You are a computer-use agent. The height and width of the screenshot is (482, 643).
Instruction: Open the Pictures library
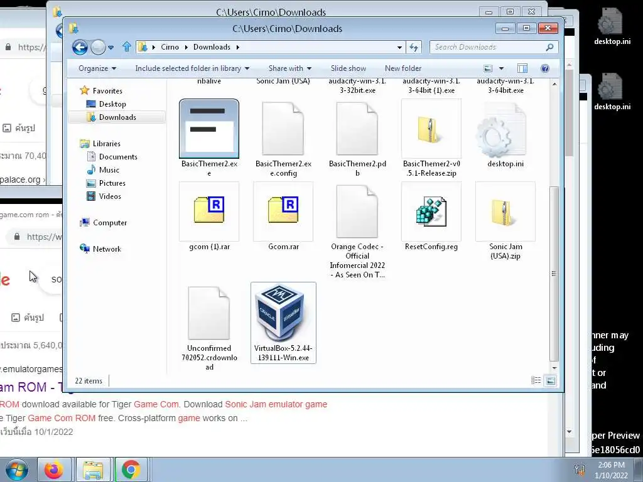112,183
